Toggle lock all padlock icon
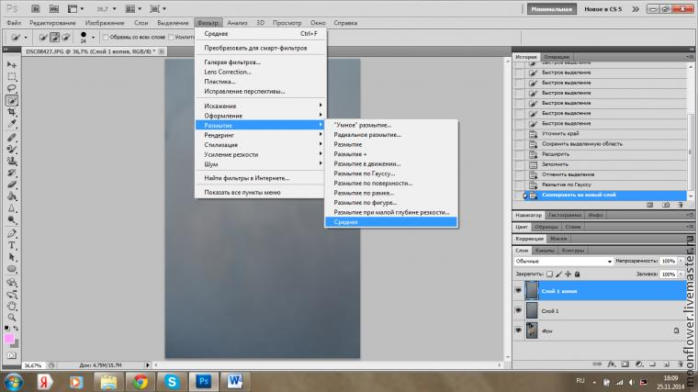 click(x=578, y=274)
